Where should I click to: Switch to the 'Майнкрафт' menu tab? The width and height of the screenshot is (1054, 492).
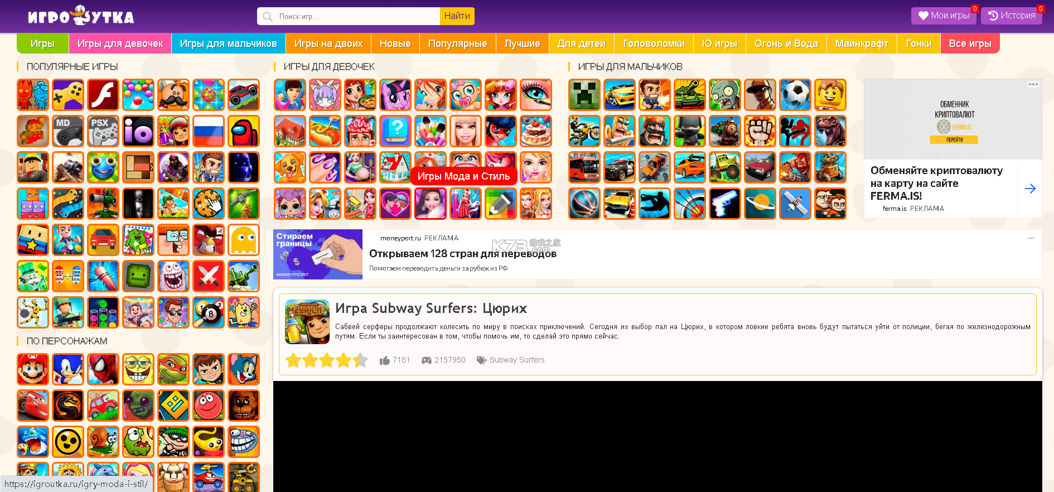(x=862, y=44)
